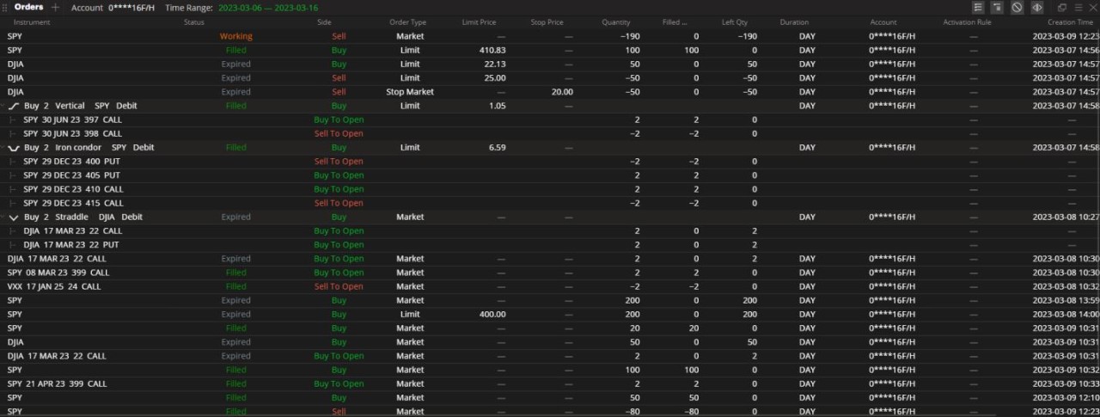
Task: Click limit price 400.00 on SPY order
Action: tap(492, 315)
